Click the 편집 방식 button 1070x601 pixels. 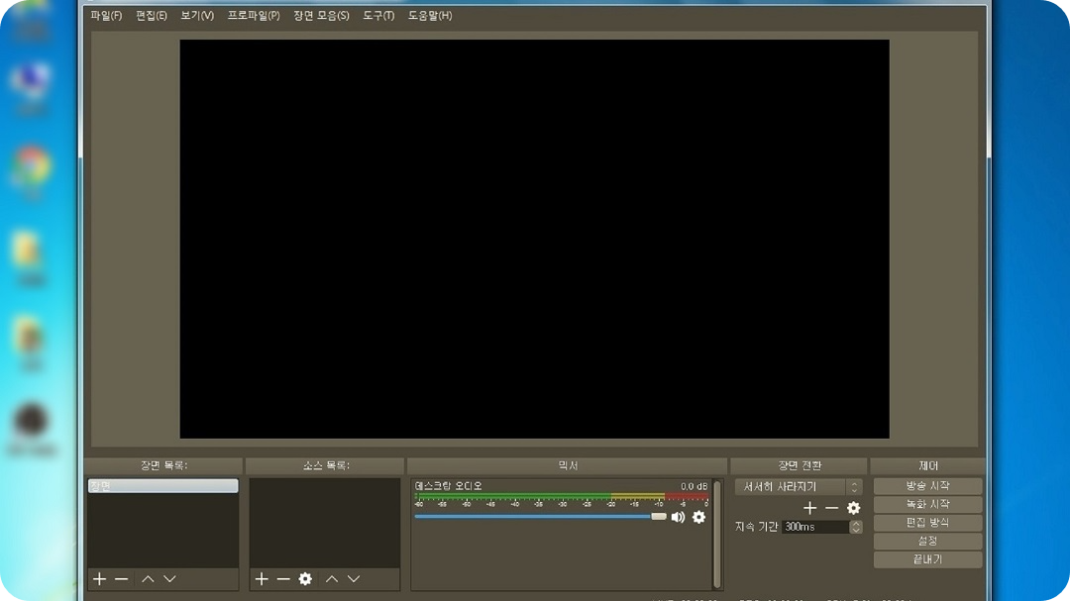pyautogui.click(x=927, y=523)
